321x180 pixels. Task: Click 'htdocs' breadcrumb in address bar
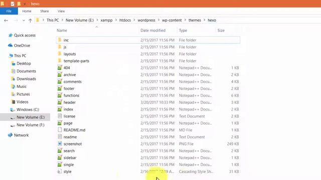click(125, 20)
